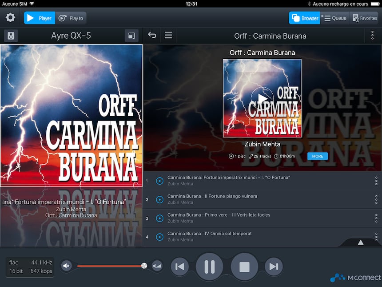
Task: Open options for Veris leta facies track
Action: pyautogui.click(x=376, y=218)
